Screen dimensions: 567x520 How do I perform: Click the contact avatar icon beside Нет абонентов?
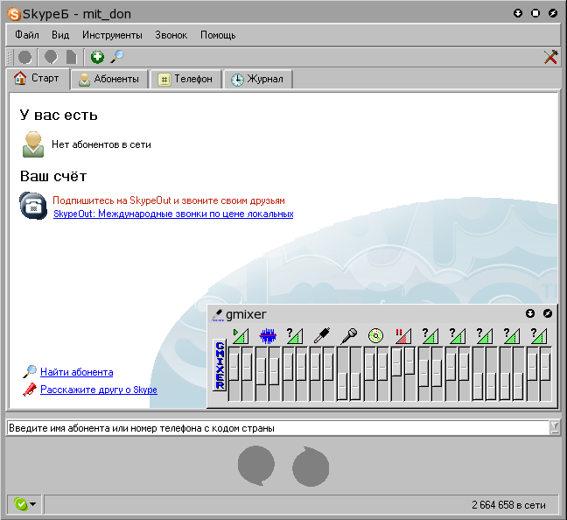[x=33, y=144]
